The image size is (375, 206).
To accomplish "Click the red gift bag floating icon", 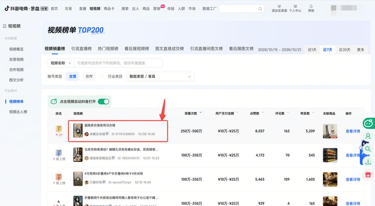I will coord(368,174).
